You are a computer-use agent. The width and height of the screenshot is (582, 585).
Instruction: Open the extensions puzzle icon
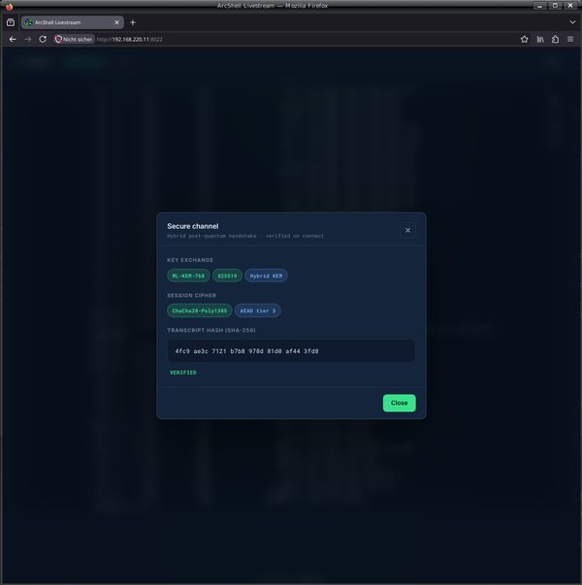(x=555, y=39)
